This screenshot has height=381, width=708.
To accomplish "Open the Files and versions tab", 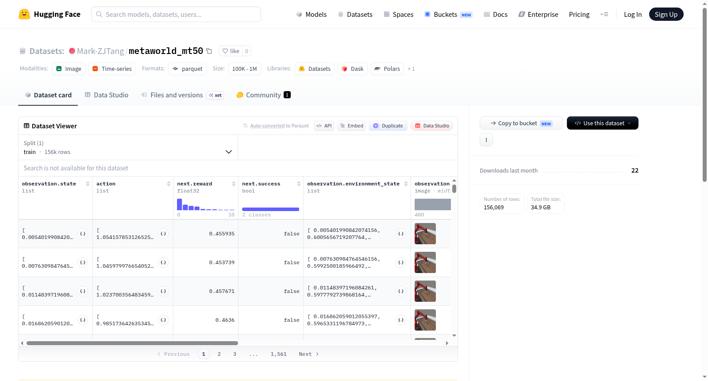I will 182,95.
